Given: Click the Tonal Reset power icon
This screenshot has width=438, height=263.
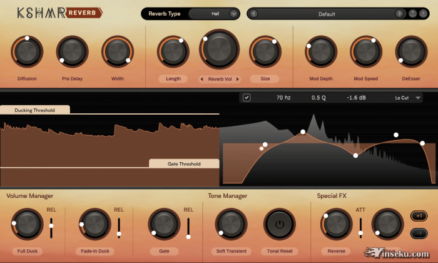Looking at the screenshot, I should click(x=279, y=224).
